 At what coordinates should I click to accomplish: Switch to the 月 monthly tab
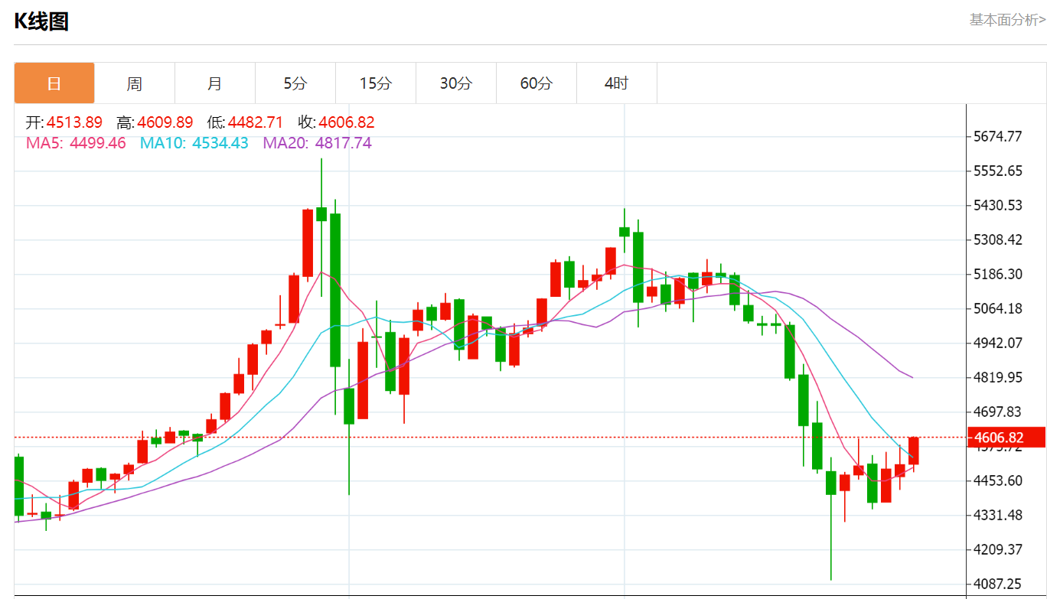pos(215,83)
